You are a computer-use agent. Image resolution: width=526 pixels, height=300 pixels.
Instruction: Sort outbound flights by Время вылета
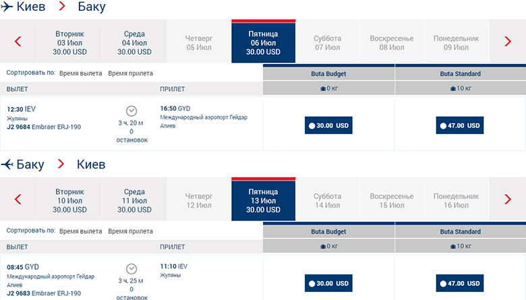pos(81,73)
